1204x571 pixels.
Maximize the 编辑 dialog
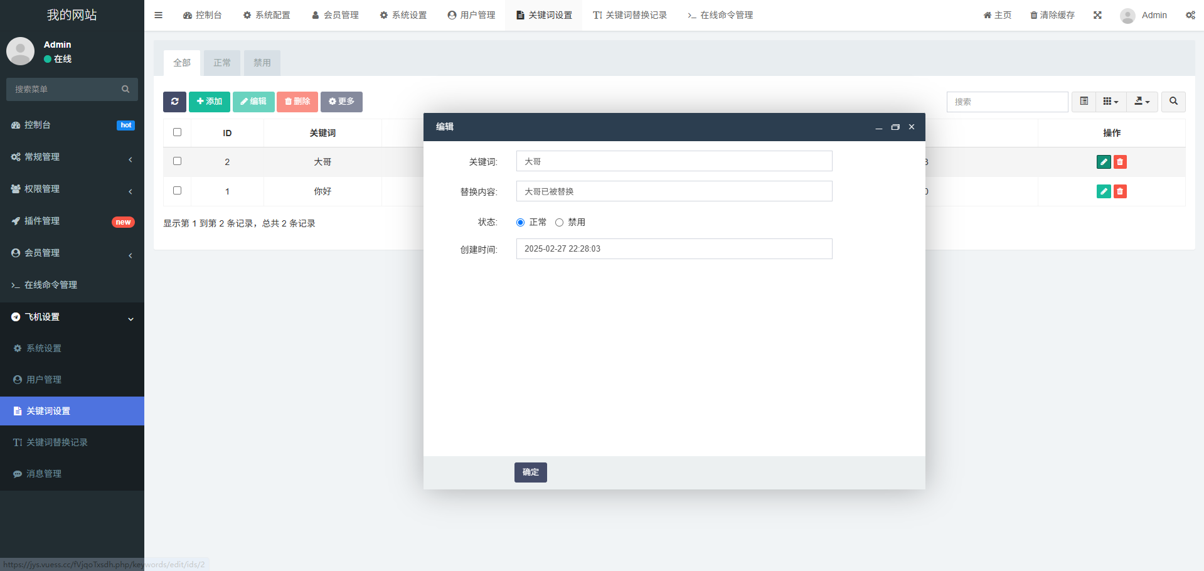coord(895,127)
